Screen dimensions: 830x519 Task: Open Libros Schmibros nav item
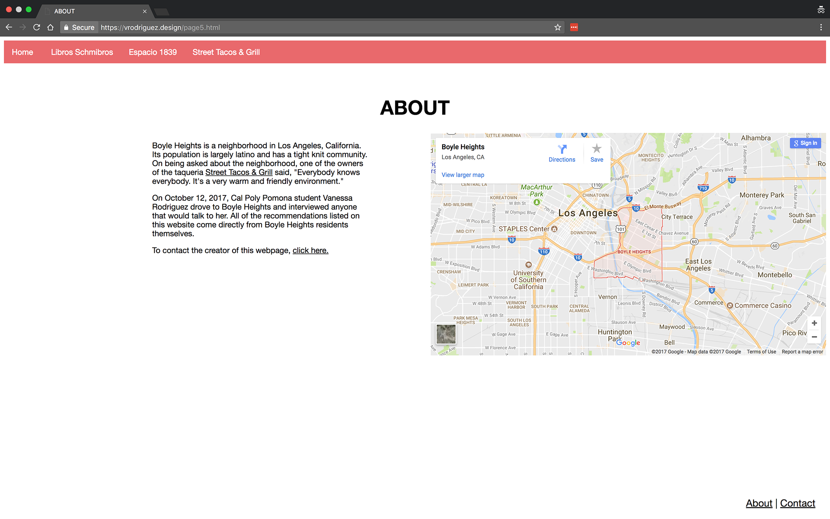[x=82, y=52]
